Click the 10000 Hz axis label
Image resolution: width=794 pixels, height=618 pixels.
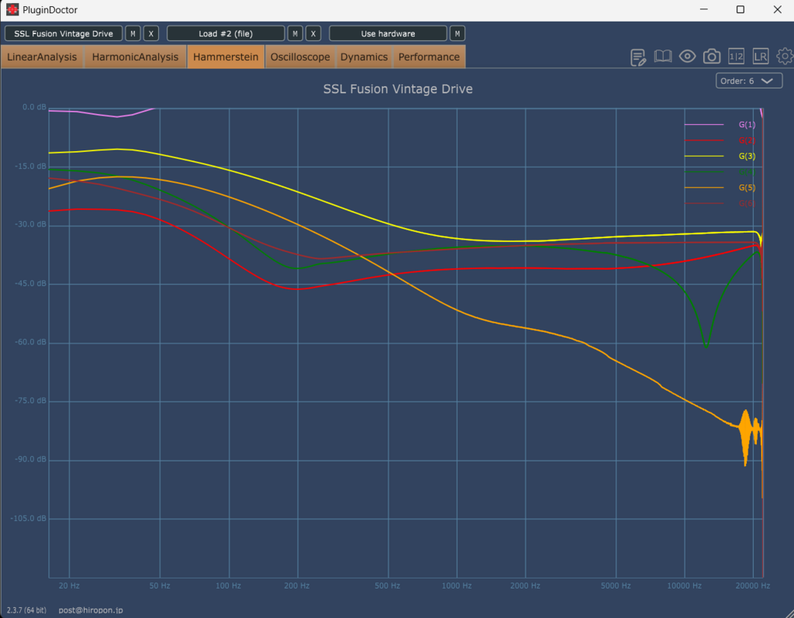(684, 585)
